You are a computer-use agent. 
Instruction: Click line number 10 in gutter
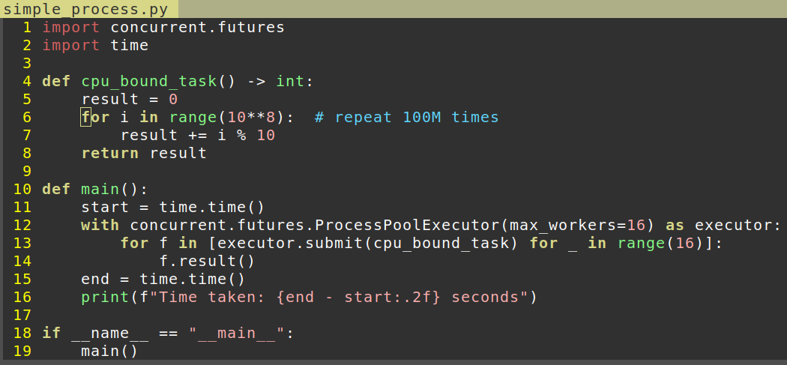(x=22, y=190)
